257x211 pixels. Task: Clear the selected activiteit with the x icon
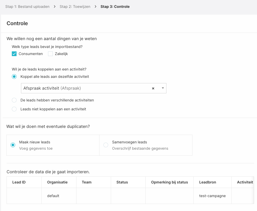pyautogui.click(x=153, y=88)
